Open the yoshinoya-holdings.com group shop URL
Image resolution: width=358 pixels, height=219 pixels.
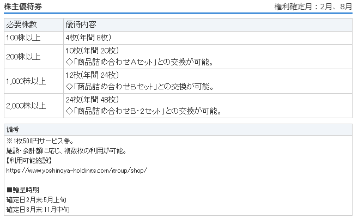pos(76,170)
